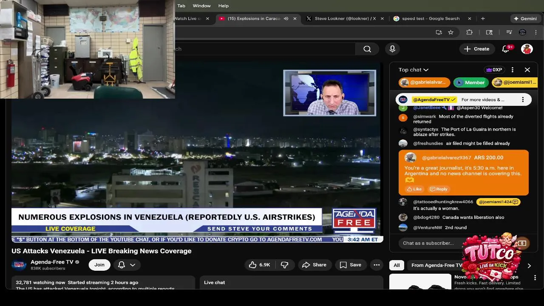544x306 pixels.
Task: Open notification bell dropdown for channel
Action: [x=127, y=265]
